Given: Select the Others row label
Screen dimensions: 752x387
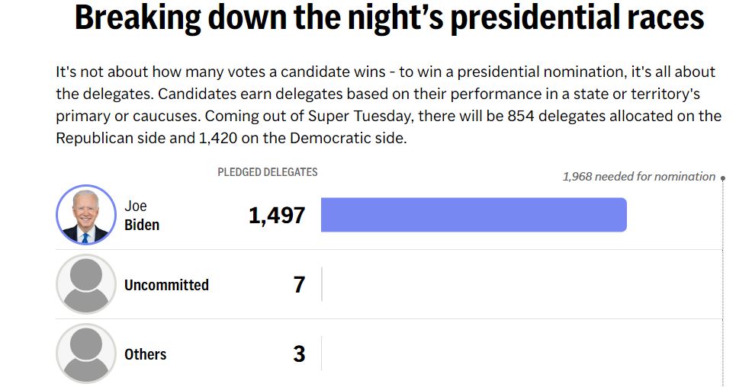Looking at the screenshot, I should pos(145,354).
